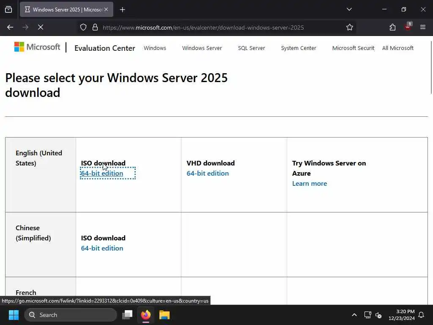Click the taskbar Search box

71,315
